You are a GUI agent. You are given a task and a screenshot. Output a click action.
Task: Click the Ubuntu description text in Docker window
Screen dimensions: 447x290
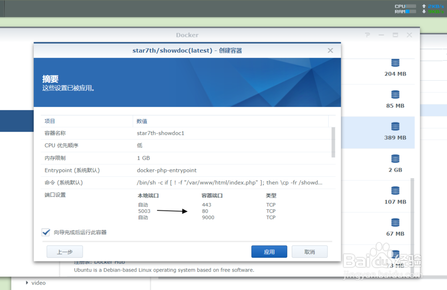point(164,270)
